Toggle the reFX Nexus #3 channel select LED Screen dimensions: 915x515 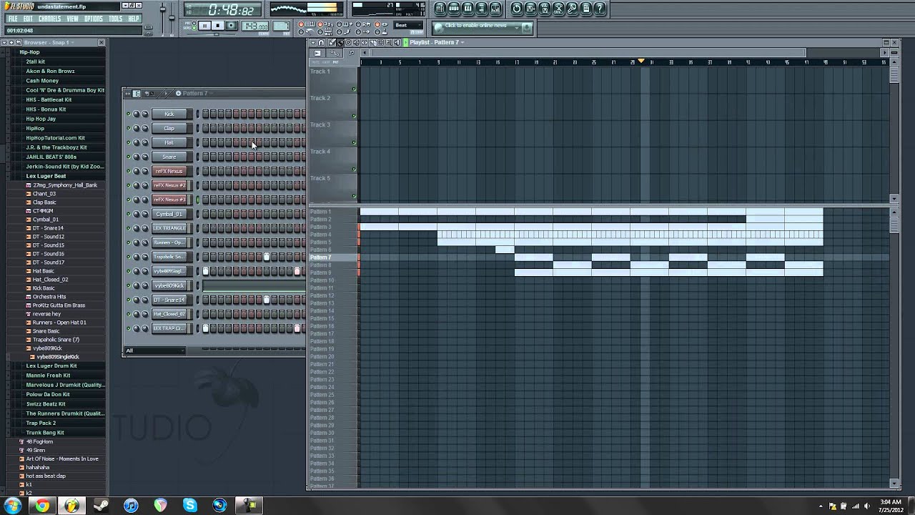(198, 200)
